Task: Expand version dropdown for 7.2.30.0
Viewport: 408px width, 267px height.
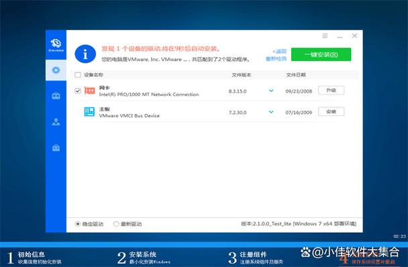Action: [x=271, y=112]
